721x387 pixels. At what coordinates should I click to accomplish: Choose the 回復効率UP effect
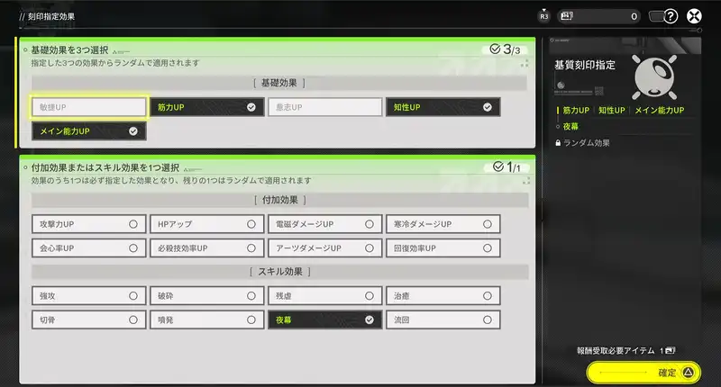click(443, 247)
